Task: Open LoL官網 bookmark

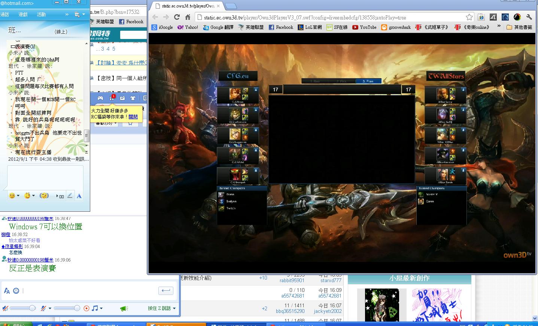Action: click(310, 27)
